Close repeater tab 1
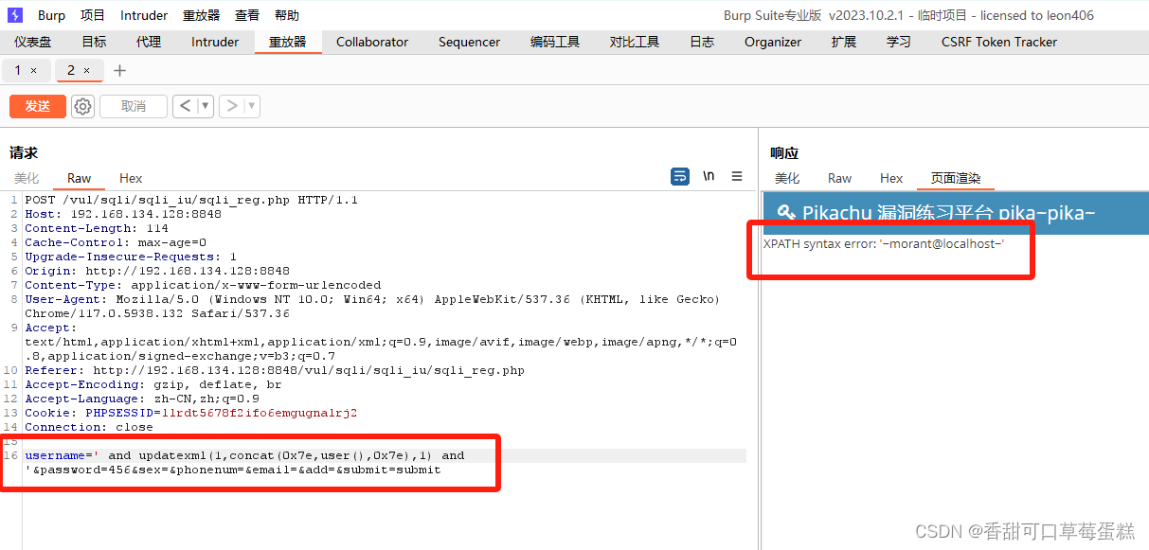 (x=34, y=71)
